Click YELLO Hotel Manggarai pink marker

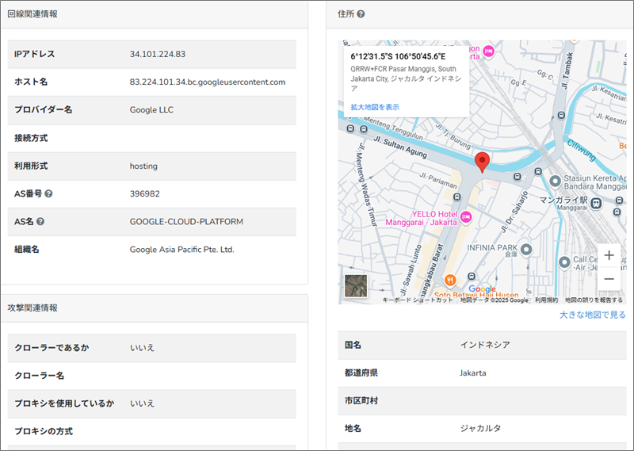(466, 217)
